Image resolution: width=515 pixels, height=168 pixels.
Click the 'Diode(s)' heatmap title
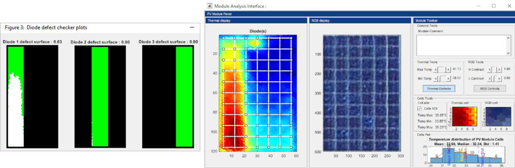pyautogui.click(x=258, y=31)
